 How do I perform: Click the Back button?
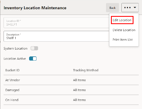112,8
